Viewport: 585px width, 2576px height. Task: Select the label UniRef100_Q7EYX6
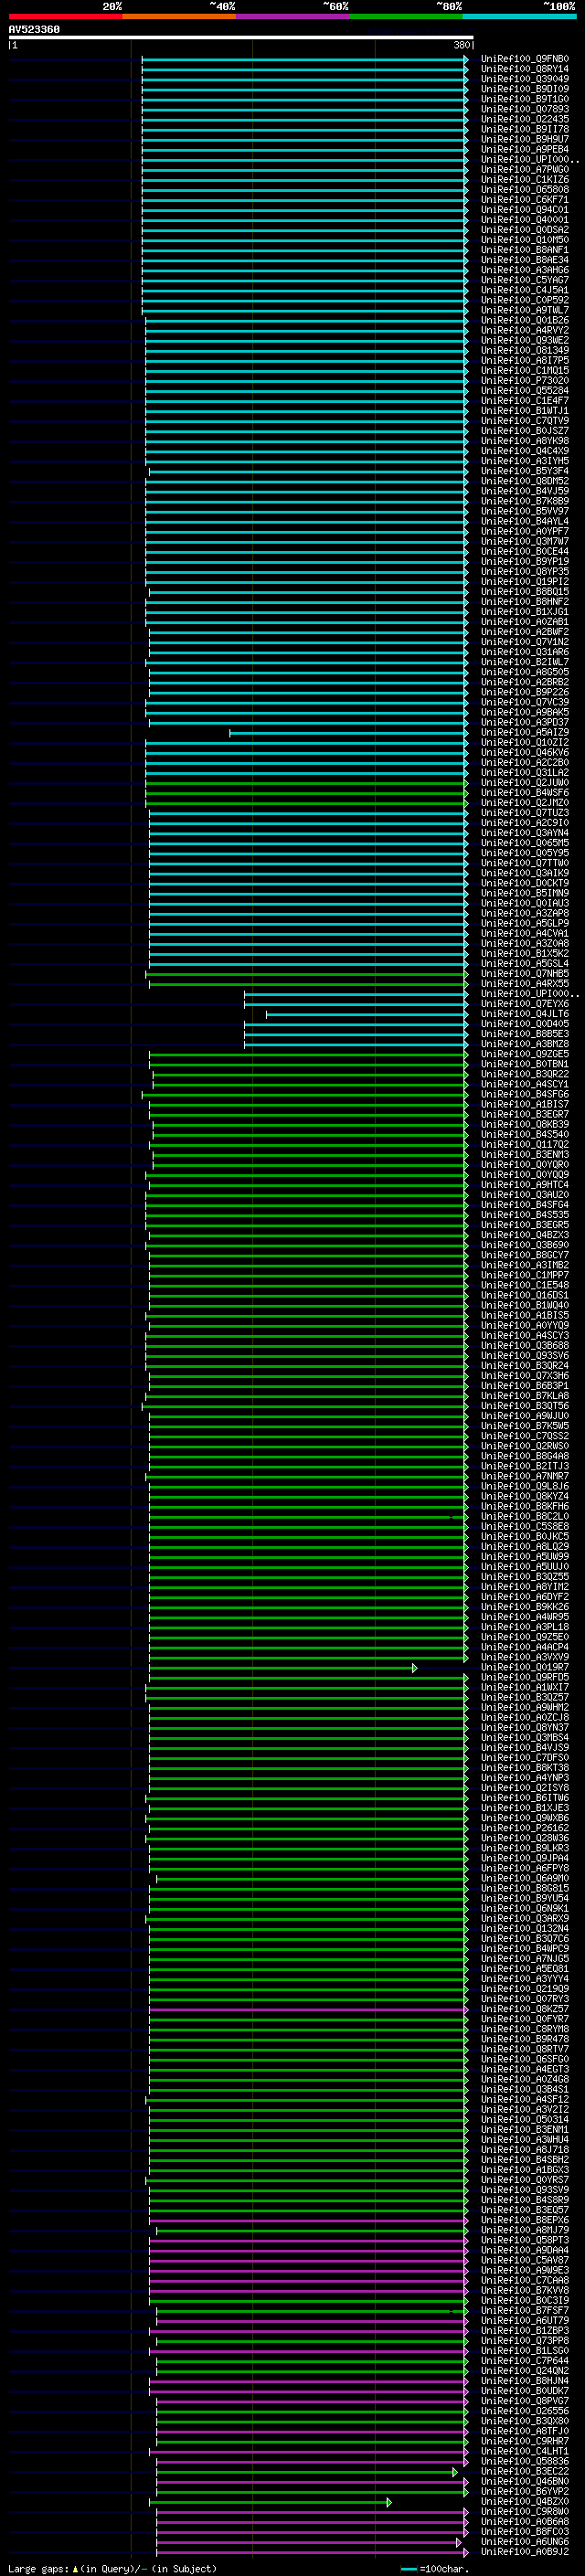click(525, 1004)
